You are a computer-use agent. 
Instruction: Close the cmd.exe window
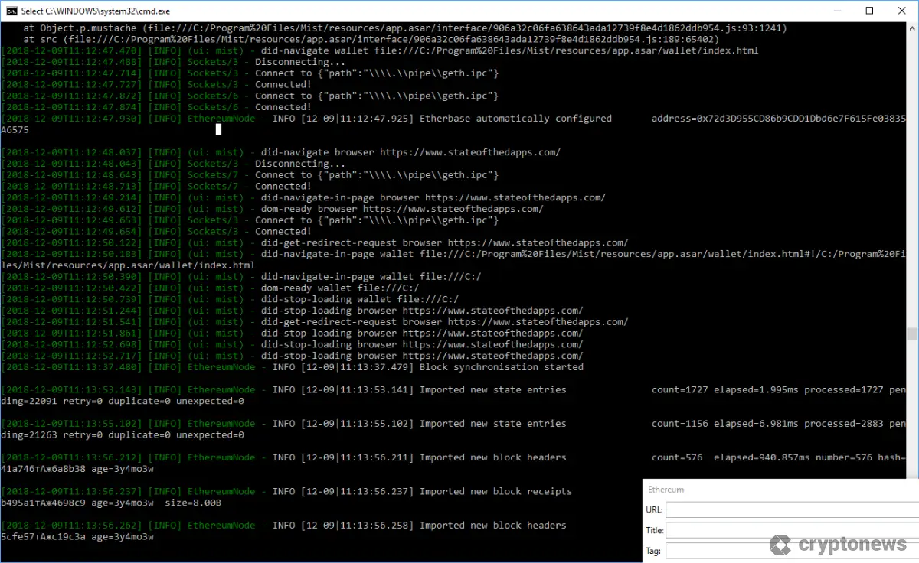(904, 11)
